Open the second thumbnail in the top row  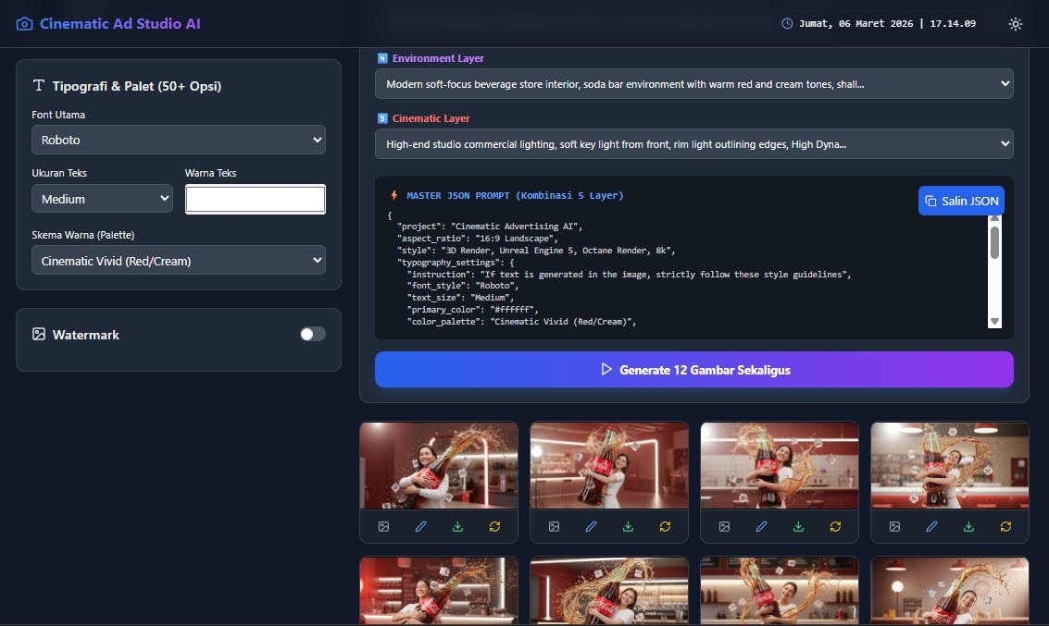click(x=609, y=466)
